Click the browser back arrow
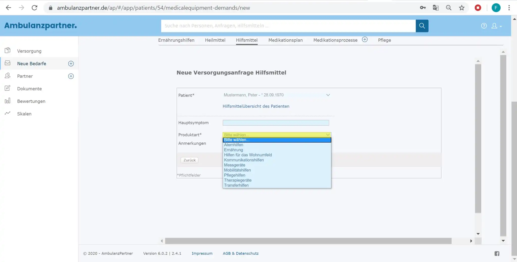Viewport: 517px width, 262px height. pyautogui.click(x=8, y=8)
